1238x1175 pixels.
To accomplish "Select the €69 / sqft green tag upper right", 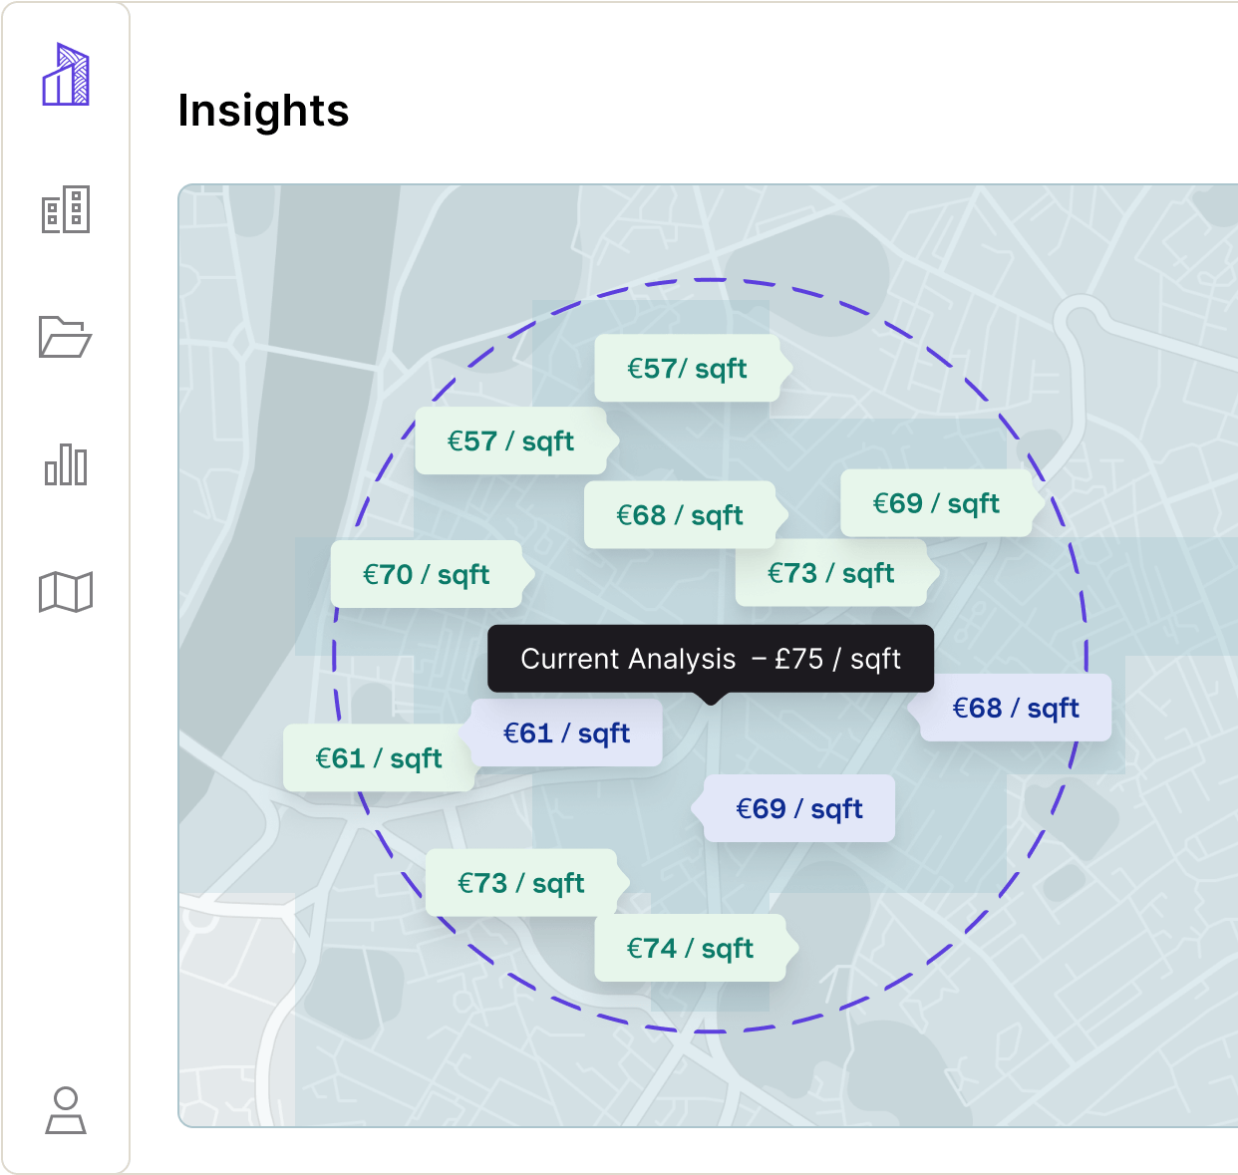I will [937, 503].
